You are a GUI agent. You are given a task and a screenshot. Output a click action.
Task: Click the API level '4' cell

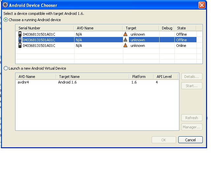tap(157, 82)
